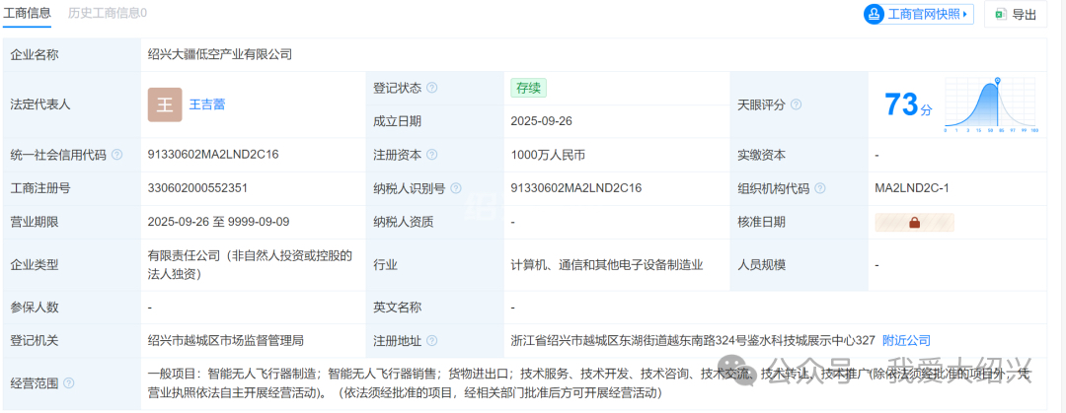Click help icon beside 注册地址
1066x413 pixels.
[431, 340]
